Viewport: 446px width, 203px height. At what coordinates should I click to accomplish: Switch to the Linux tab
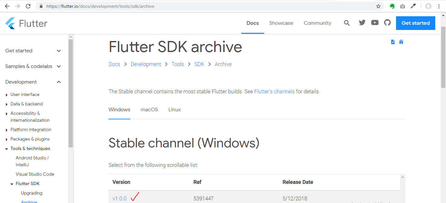point(175,110)
